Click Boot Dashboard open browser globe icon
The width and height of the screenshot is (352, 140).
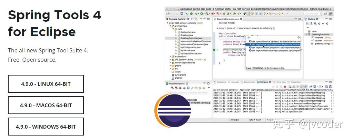[x=184, y=88]
